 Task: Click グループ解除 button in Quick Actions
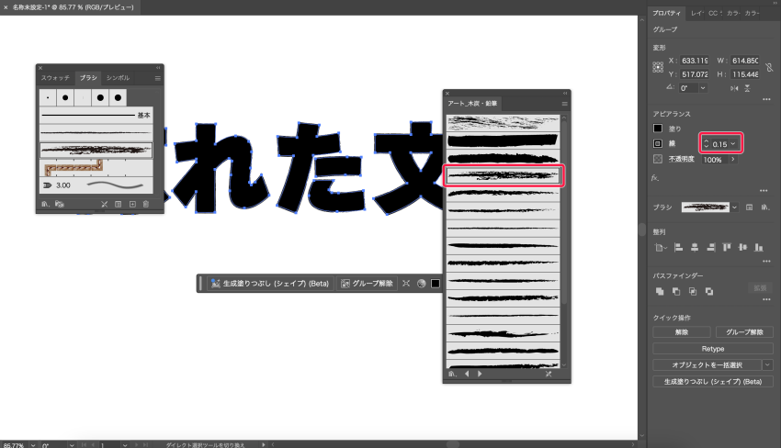pyautogui.click(x=744, y=332)
